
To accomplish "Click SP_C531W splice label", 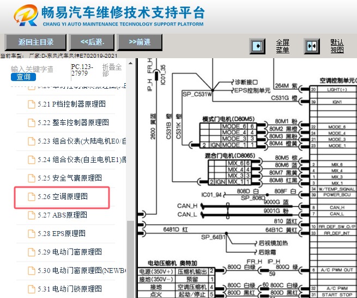I will (197, 94).
